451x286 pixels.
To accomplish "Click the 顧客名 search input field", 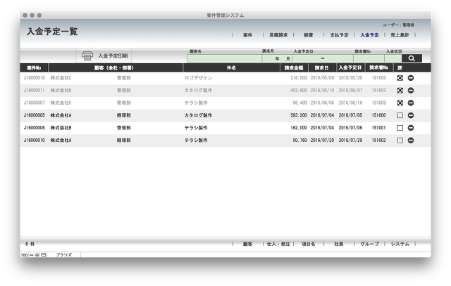I will click(x=224, y=58).
